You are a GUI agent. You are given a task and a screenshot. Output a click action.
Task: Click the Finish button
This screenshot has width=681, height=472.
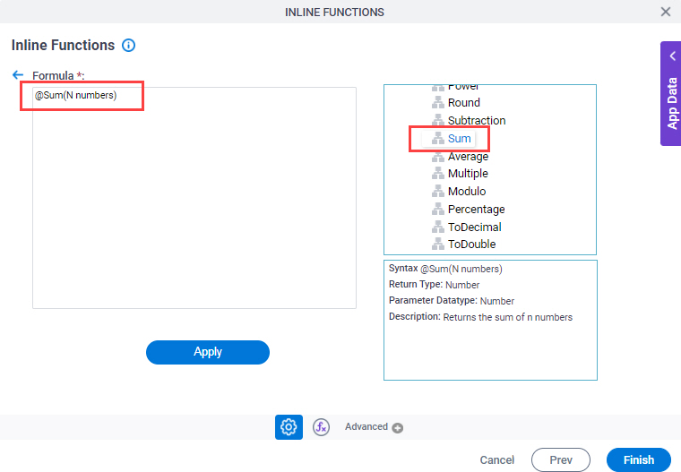click(x=638, y=459)
